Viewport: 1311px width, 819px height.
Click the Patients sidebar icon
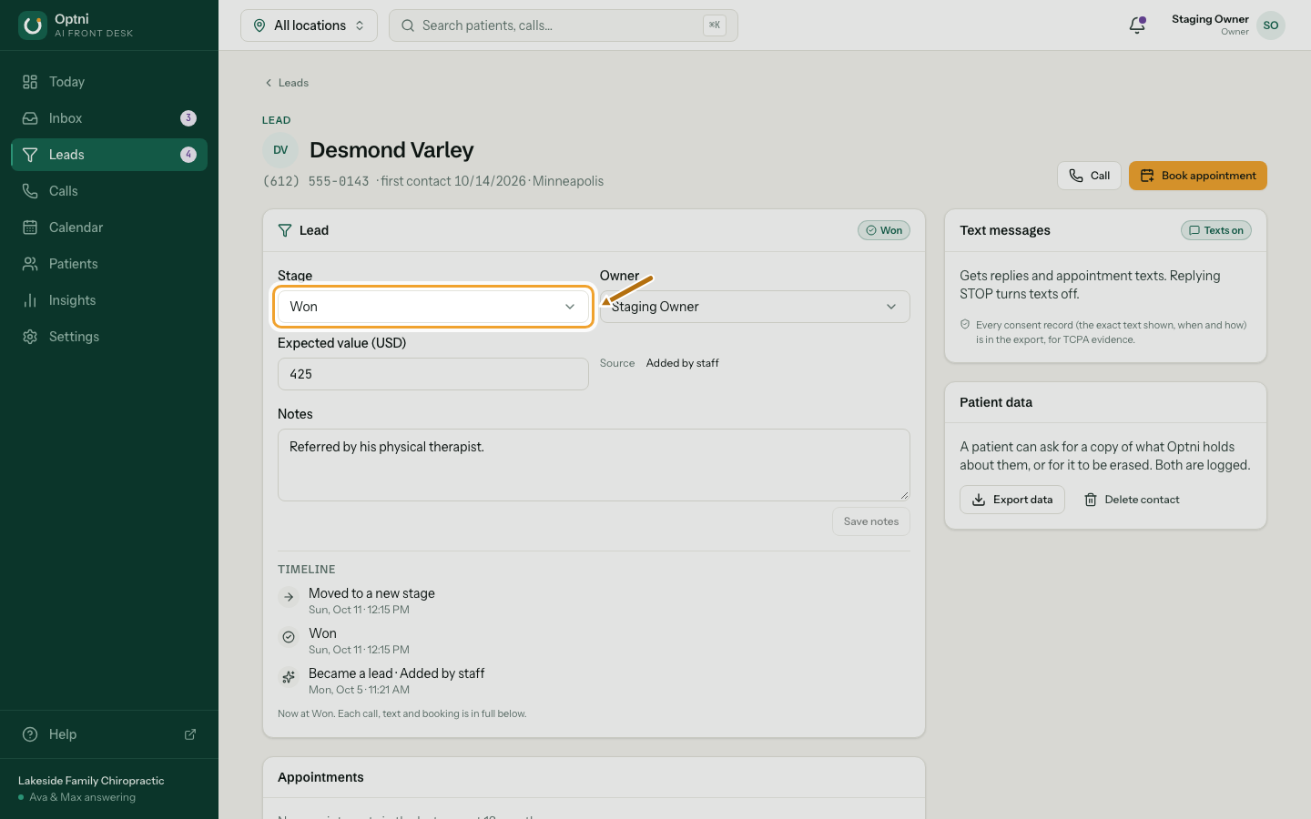coord(30,264)
